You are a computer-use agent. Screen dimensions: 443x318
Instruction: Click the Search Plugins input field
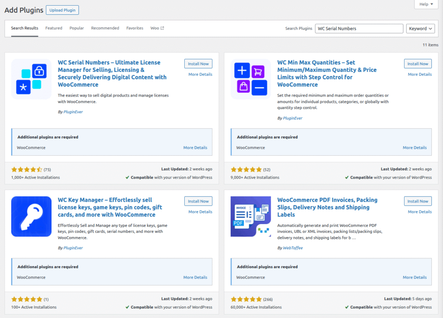(359, 29)
